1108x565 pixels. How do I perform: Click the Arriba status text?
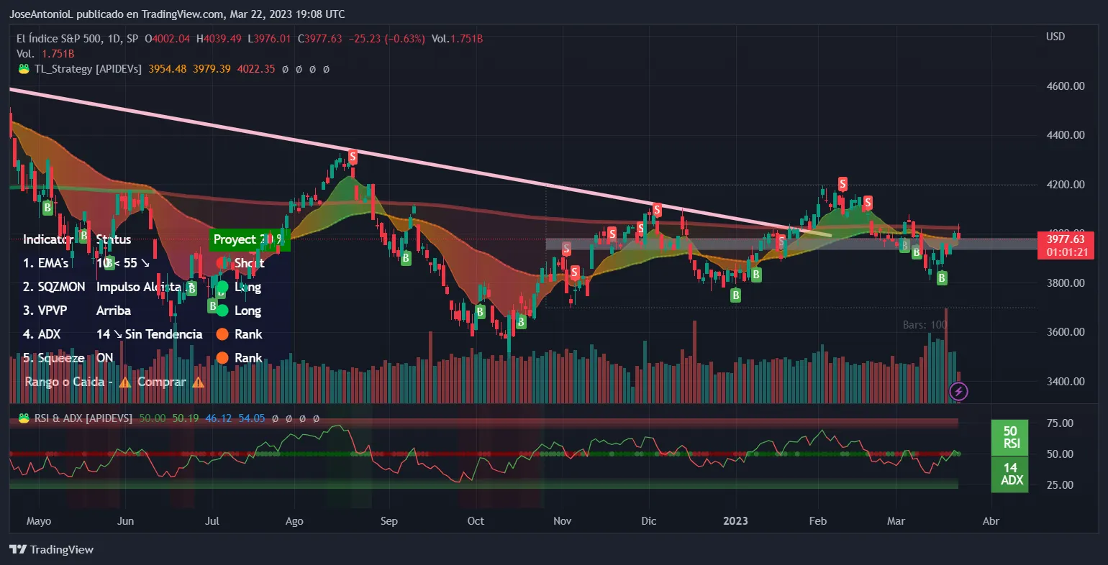pos(114,311)
